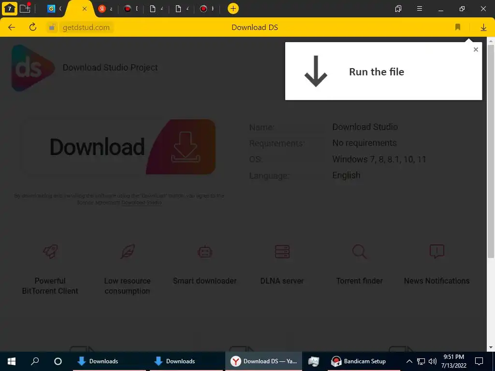The height and width of the screenshot is (371, 495).
Task: Click the large Download button
Action: [118, 147]
